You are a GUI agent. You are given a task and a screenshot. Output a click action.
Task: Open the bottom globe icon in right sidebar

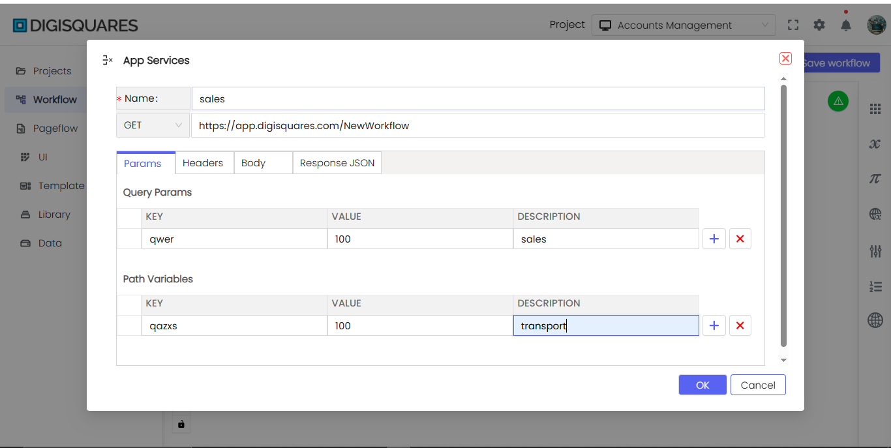(875, 320)
